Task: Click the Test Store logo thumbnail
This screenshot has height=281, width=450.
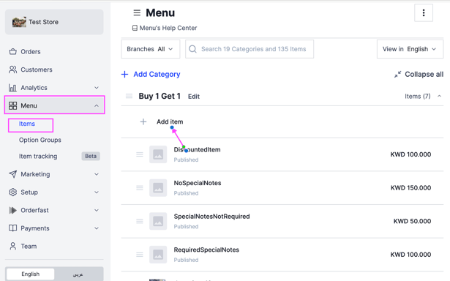Action: click(19, 22)
